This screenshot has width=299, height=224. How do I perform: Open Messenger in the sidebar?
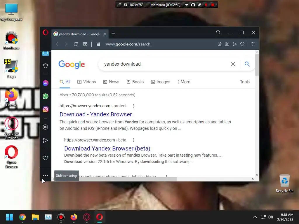coord(45,83)
